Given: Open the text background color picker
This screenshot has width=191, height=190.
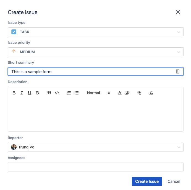Looking at the screenshot, I should click(127, 93).
